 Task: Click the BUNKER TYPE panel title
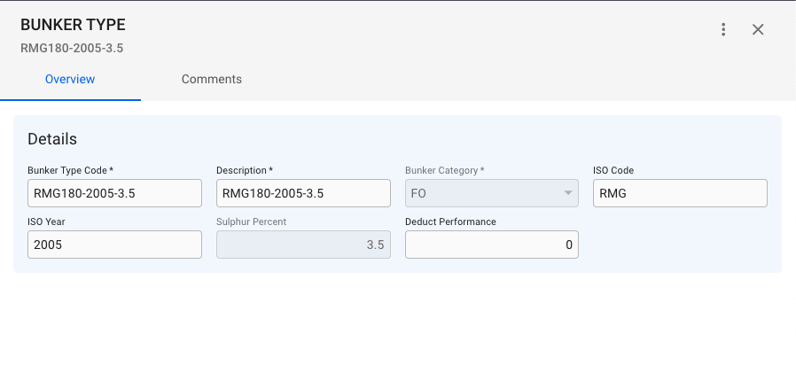73,25
